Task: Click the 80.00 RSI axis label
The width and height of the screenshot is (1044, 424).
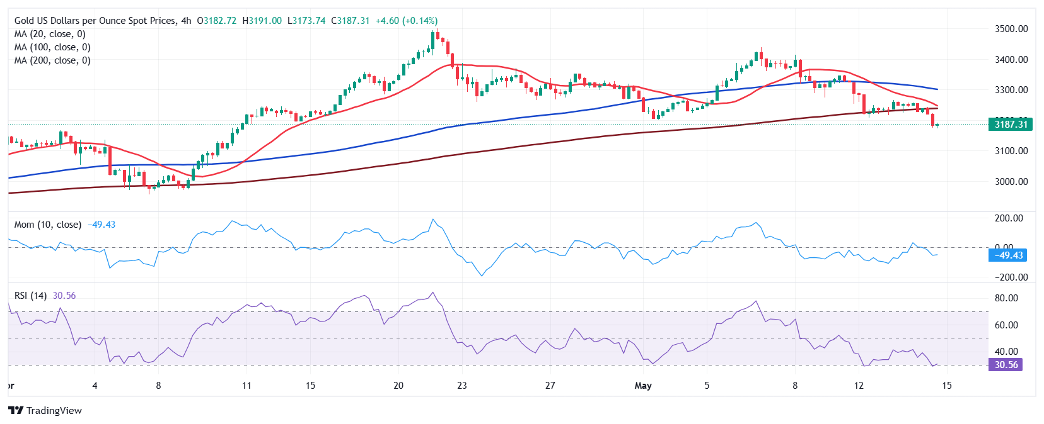Action: point(1006,298)
